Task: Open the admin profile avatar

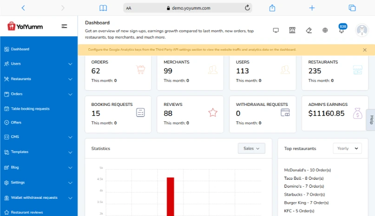Action: point(362,30)
